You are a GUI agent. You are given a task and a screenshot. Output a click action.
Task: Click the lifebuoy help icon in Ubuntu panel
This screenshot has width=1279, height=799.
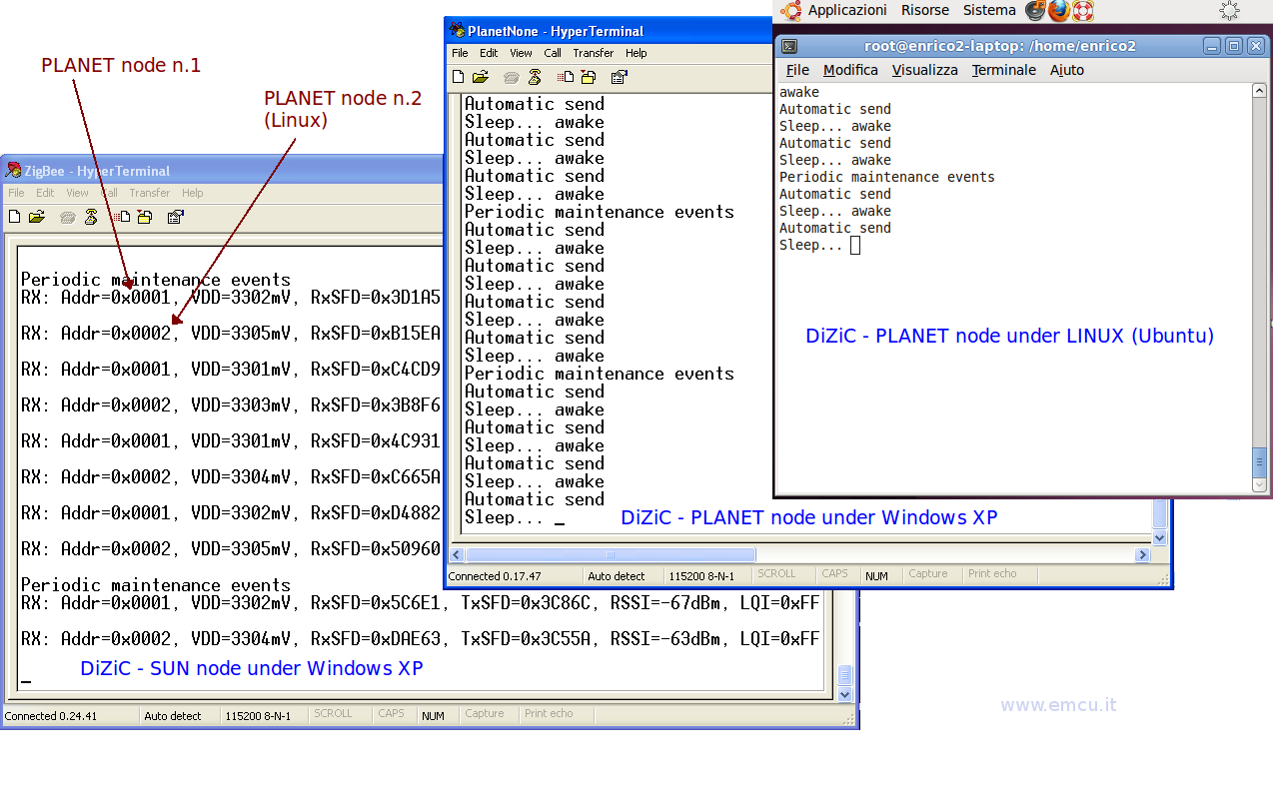tap(1083, 10)
